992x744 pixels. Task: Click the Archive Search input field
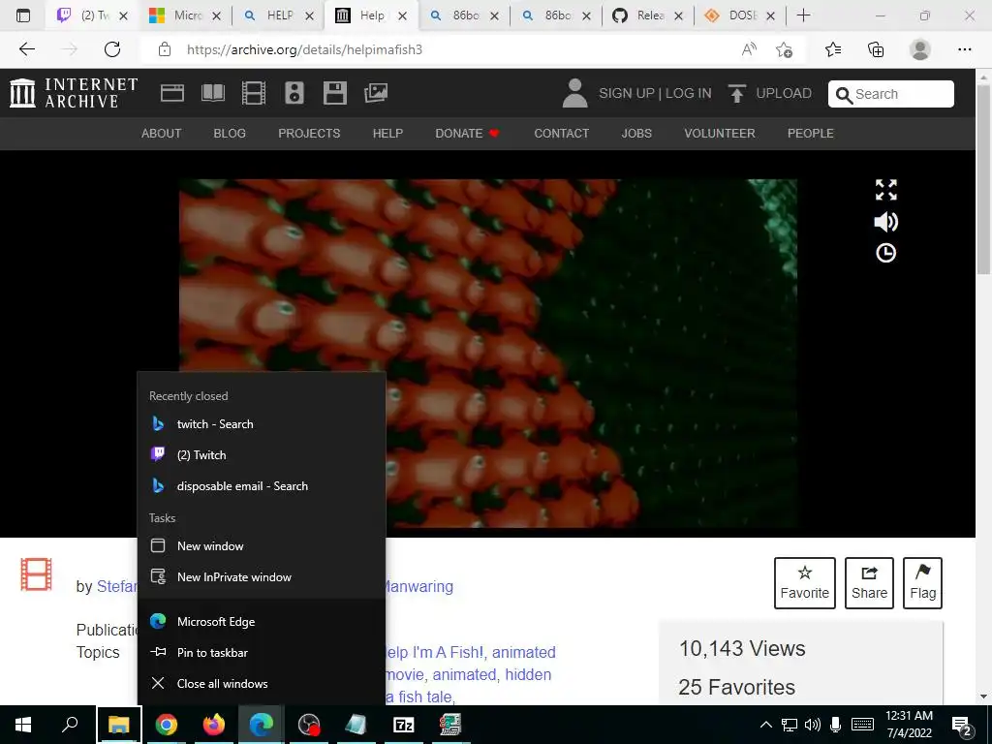[891, 94]
